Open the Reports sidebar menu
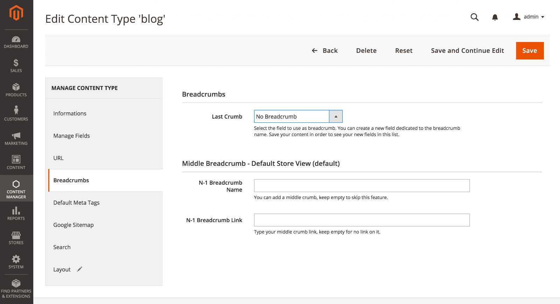The height and width of the screenshot is (304, 560). point(16,213)
